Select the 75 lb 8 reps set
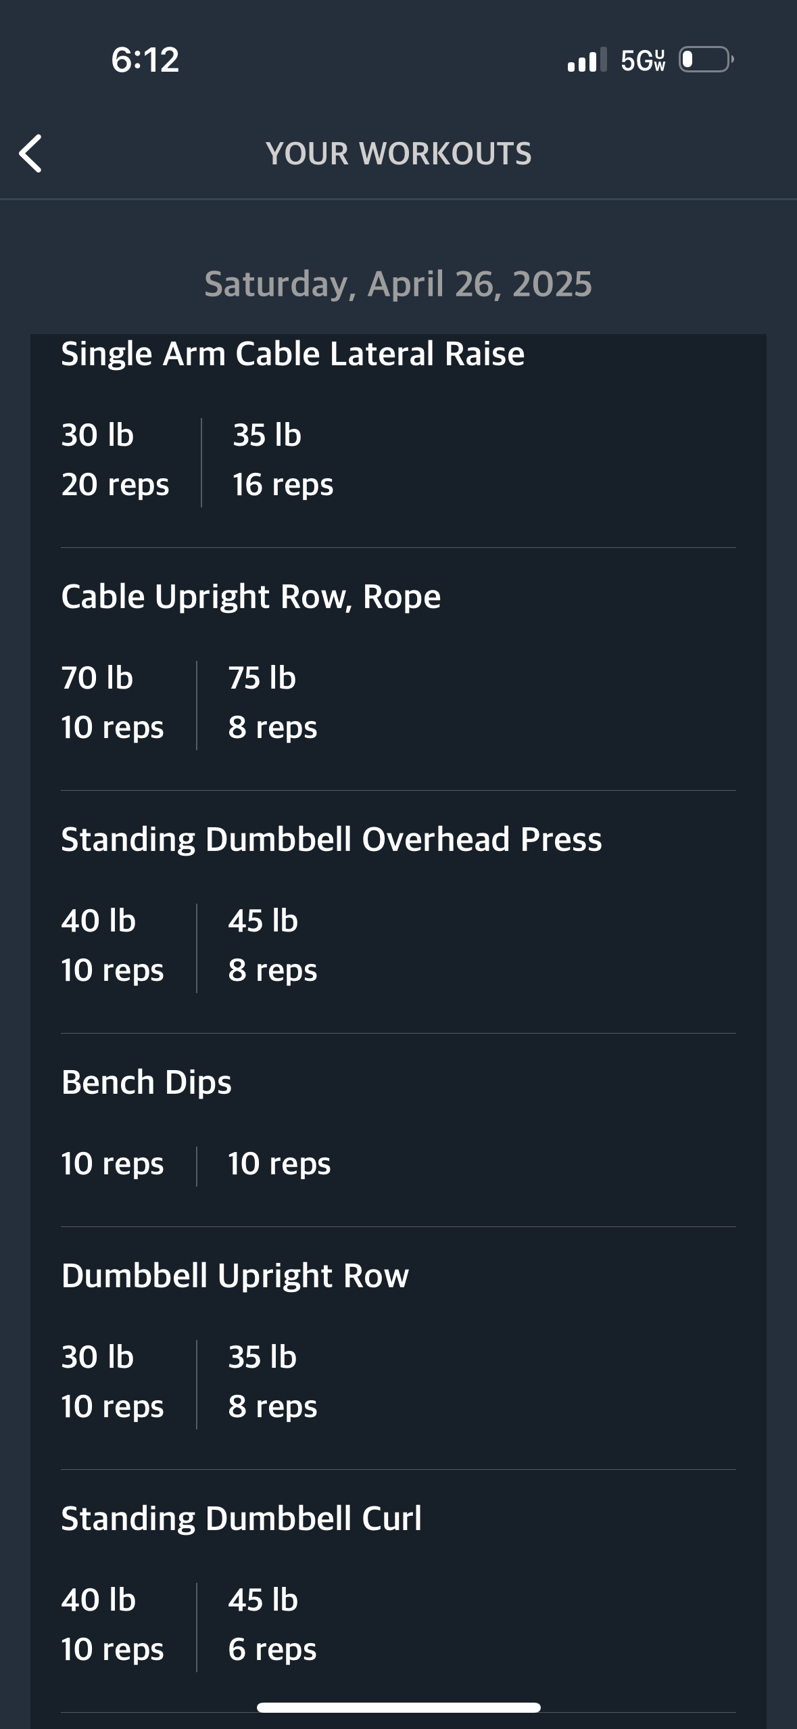Image resolution: width=797 pixels, height=1729 pixels. (x=272, y=703)
